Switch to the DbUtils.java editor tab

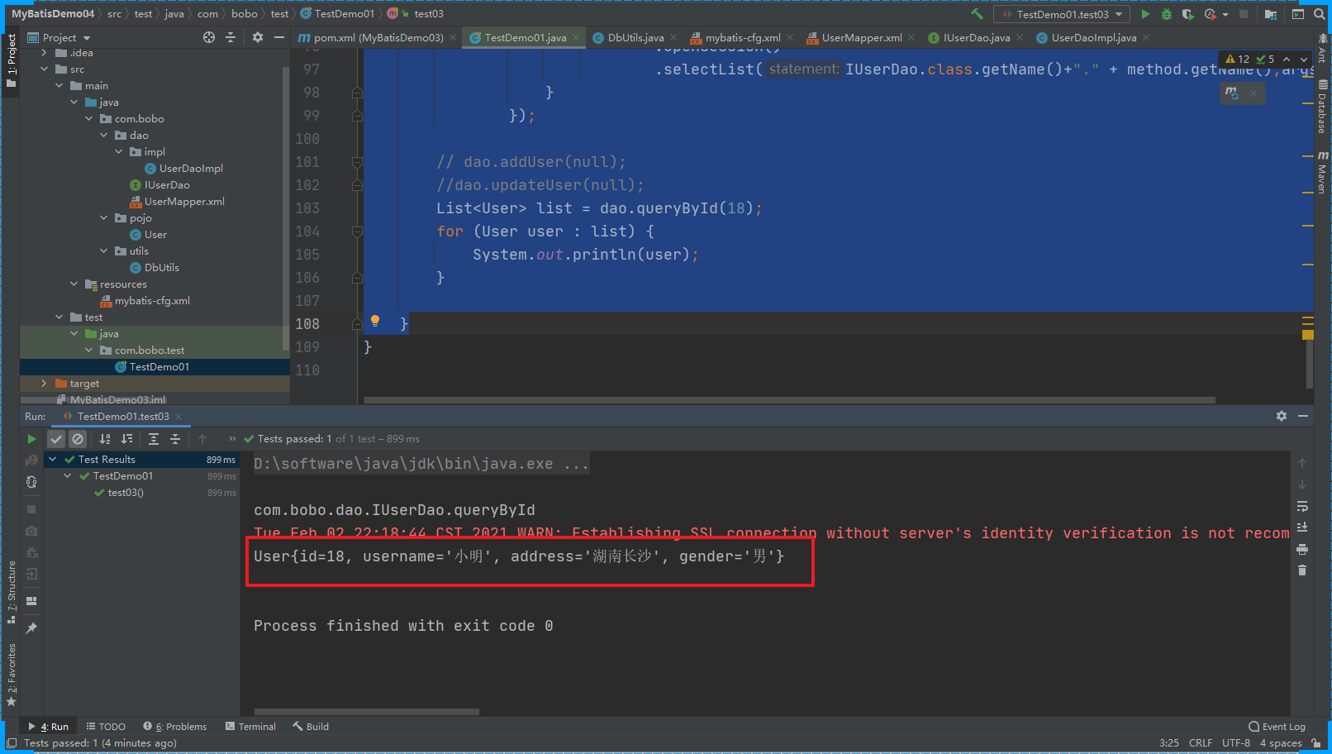(x=635, y=37)
